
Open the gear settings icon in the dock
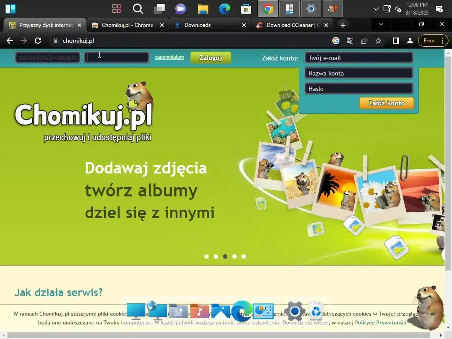coord(294,311)
